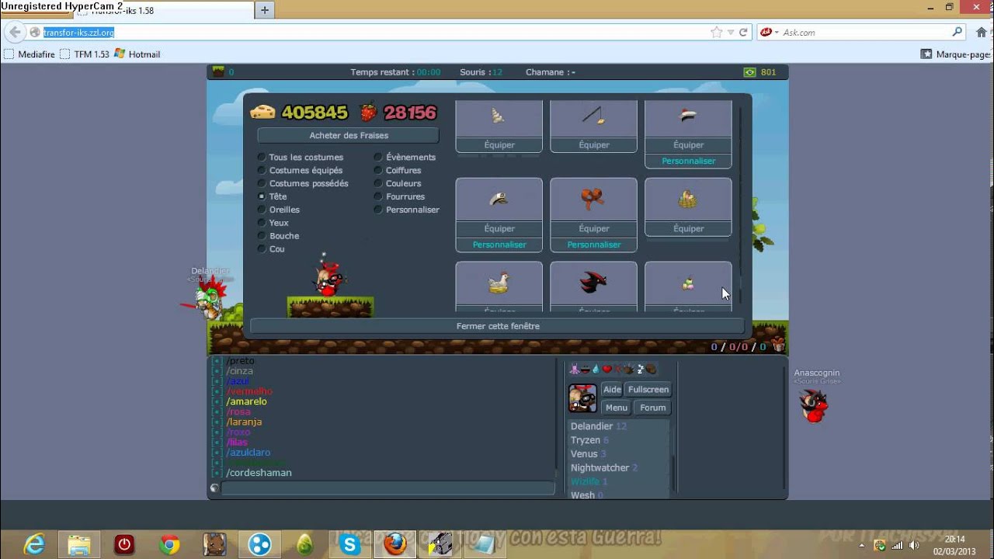Select the 'Fourrures' category

click(x=399, y=197)
